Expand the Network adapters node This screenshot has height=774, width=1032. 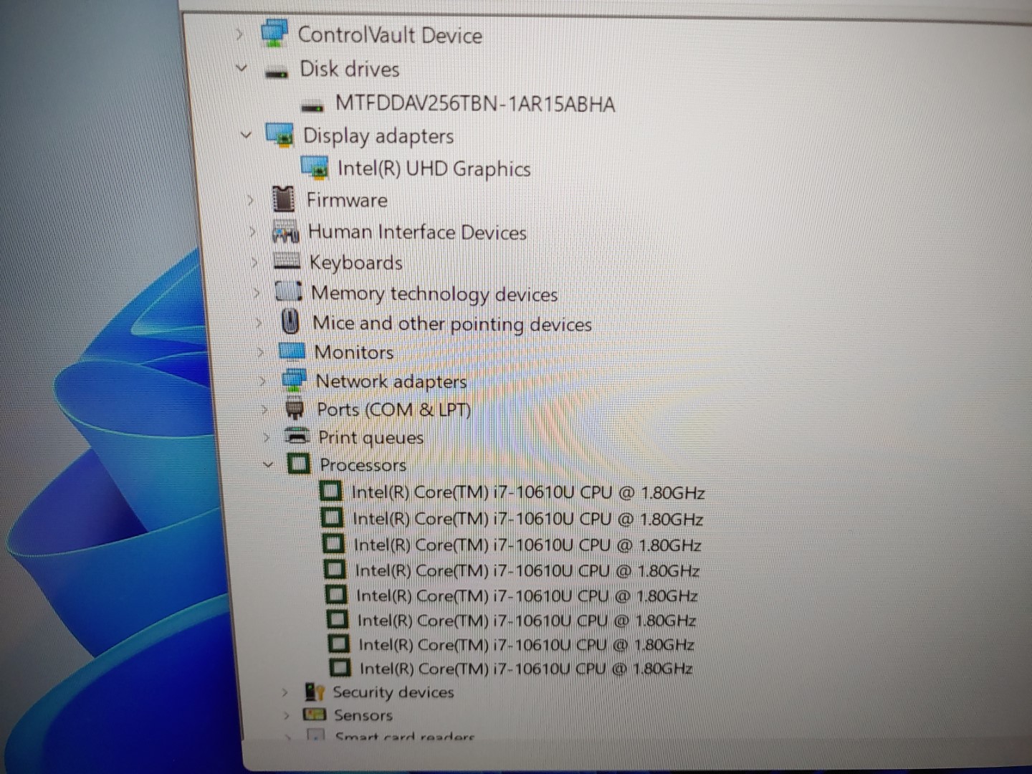click(x=263, y=381)
